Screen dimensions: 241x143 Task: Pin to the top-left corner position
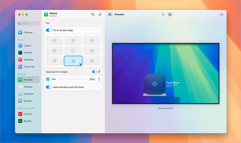54,40
